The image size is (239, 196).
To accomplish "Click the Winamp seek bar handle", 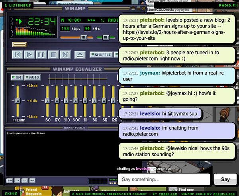I will (x=20, y=44).
